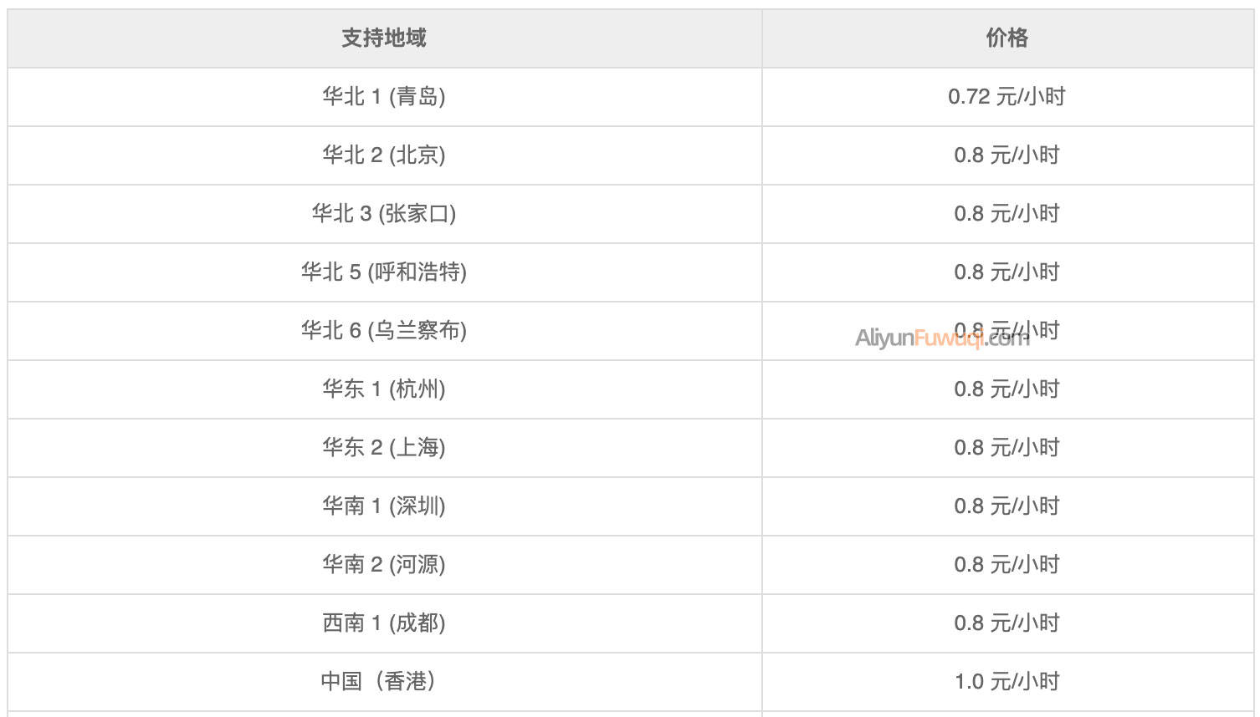The height and width of the screenshot is (717, 1260).
Task: Click the 支持地域 column header
Action: [384, 38]
